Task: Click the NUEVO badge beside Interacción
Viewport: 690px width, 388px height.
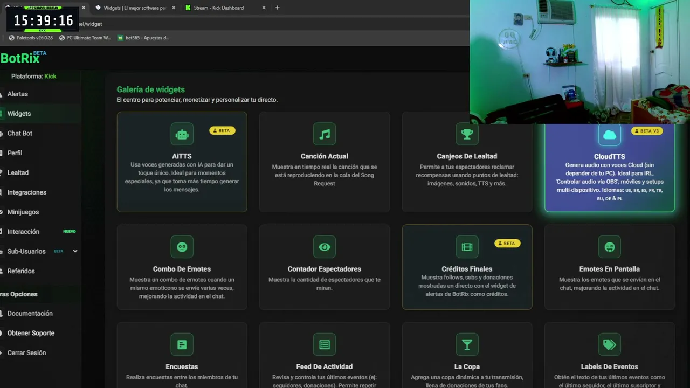Action: tap(70, 232)
